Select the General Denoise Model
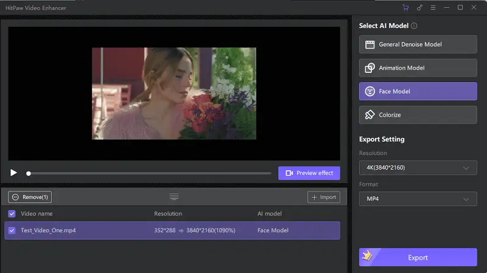Screen dimensions: 487x273 (418, 44)
